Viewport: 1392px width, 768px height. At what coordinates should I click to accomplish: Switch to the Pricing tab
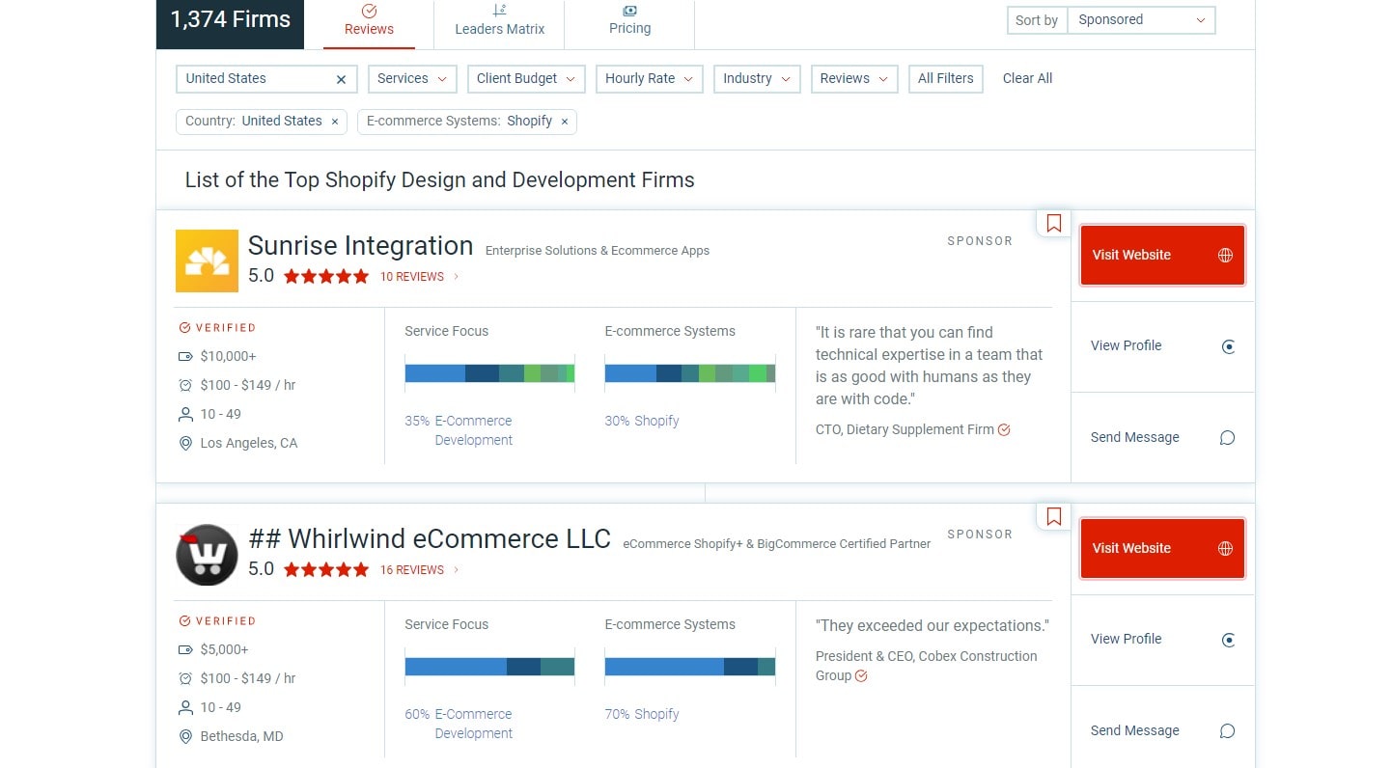629,24
